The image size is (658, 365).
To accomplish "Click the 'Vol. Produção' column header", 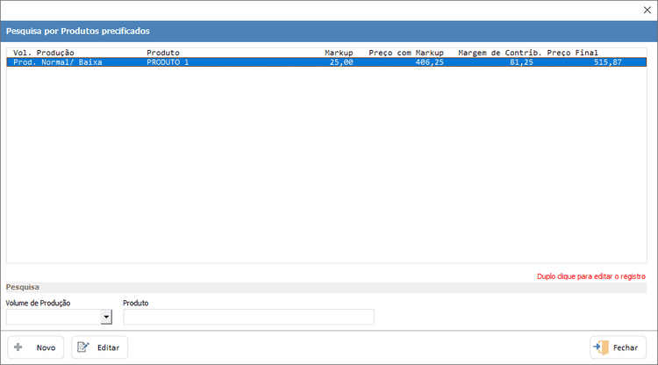I will click(44, 53).
